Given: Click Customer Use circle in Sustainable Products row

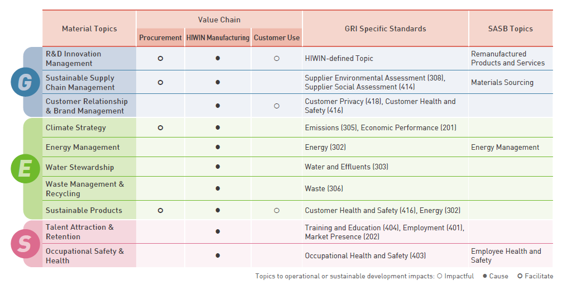Looking at the screenshot, I should [x=277, y=210].
